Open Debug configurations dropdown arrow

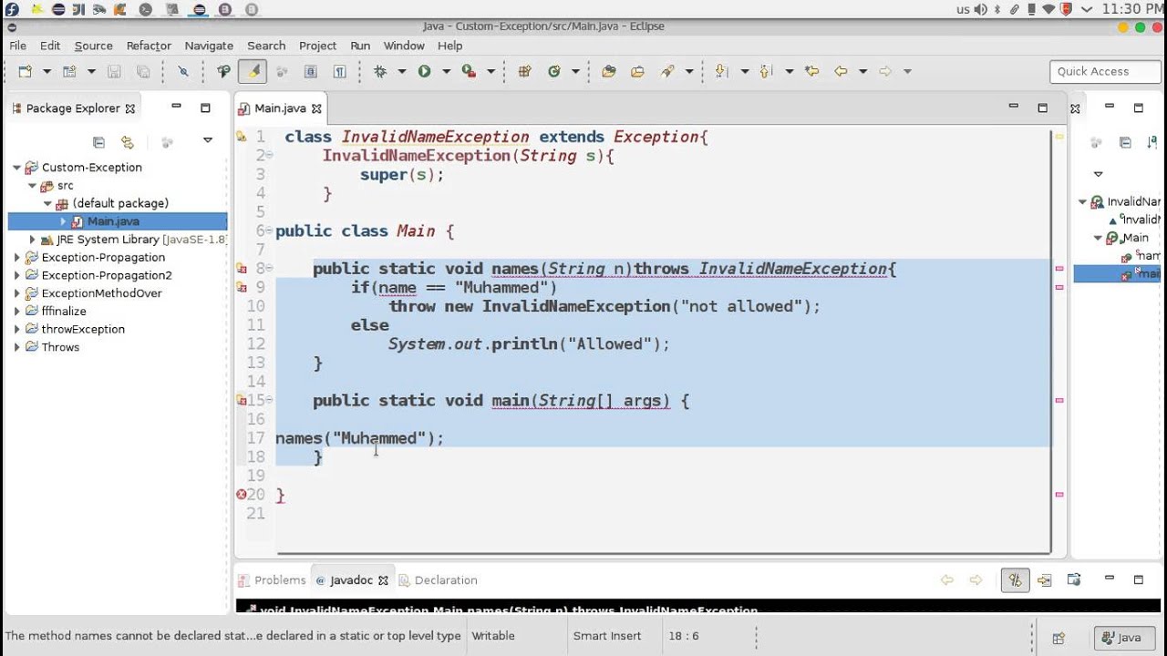coord(401,71)
